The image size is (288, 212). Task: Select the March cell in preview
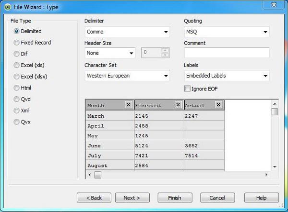click(x=110, y=116)
